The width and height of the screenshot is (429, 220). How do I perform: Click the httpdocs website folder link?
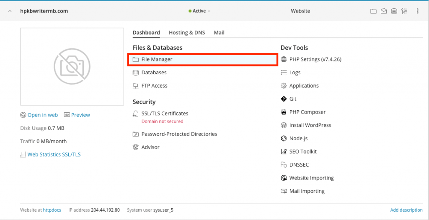pyautogui.click(x=52, y=210)
